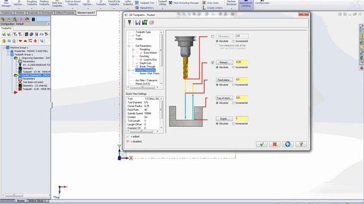Viewport: 364px width, 204px height.
Task: Enable the Clearance checkbox
Action: pyautogui.click(x=213, y=36)
